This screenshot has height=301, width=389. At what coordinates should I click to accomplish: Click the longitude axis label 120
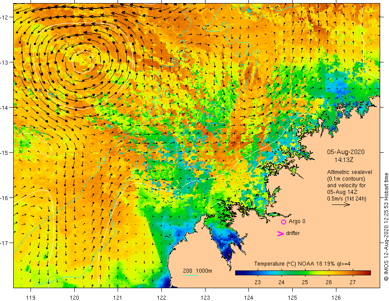[74, 297]
